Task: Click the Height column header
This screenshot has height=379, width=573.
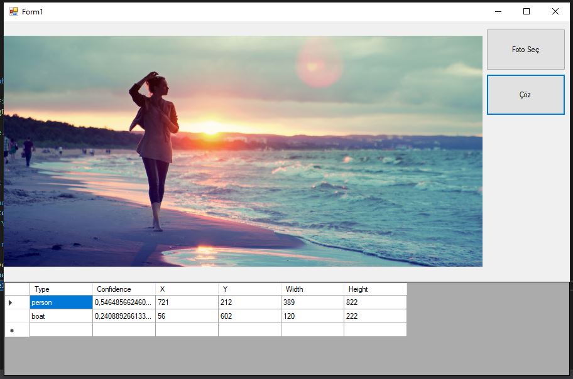Action: (375, 289)
